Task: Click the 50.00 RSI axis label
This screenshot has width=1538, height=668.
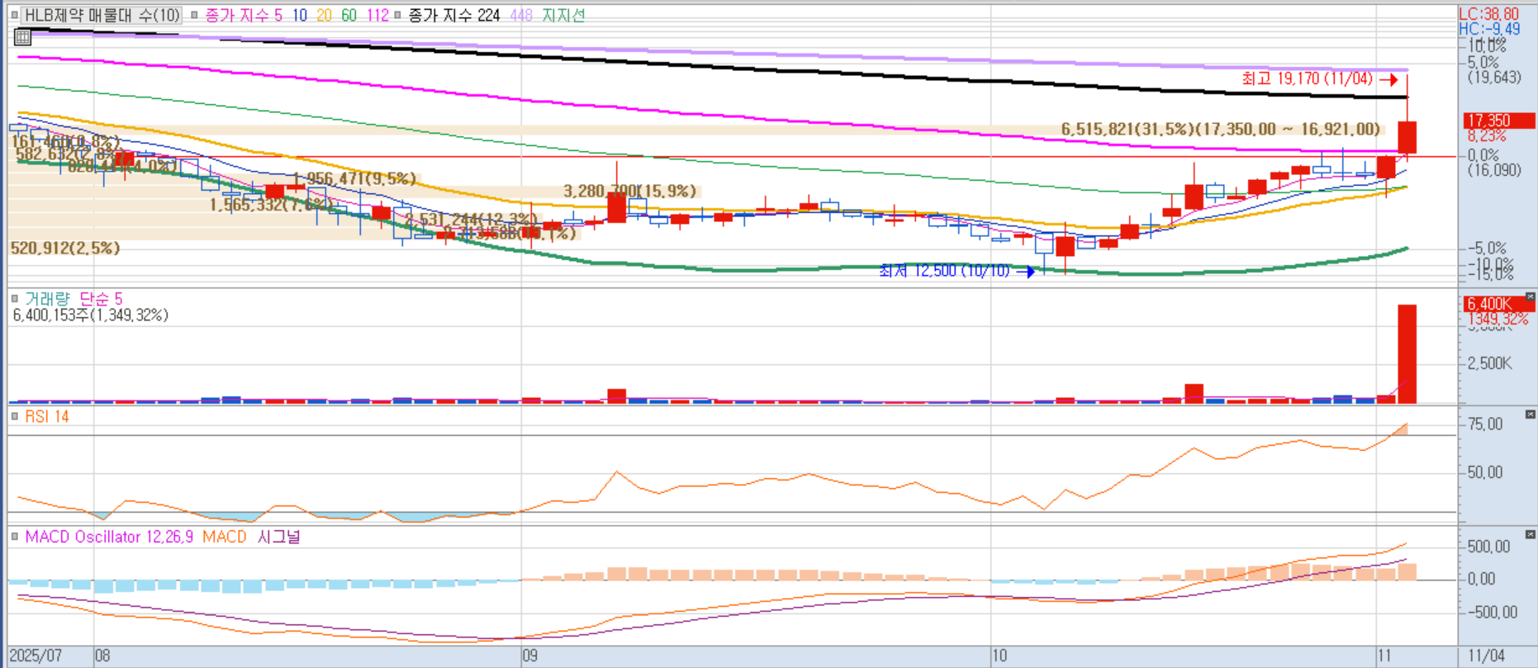Action: coord(1485,472)
